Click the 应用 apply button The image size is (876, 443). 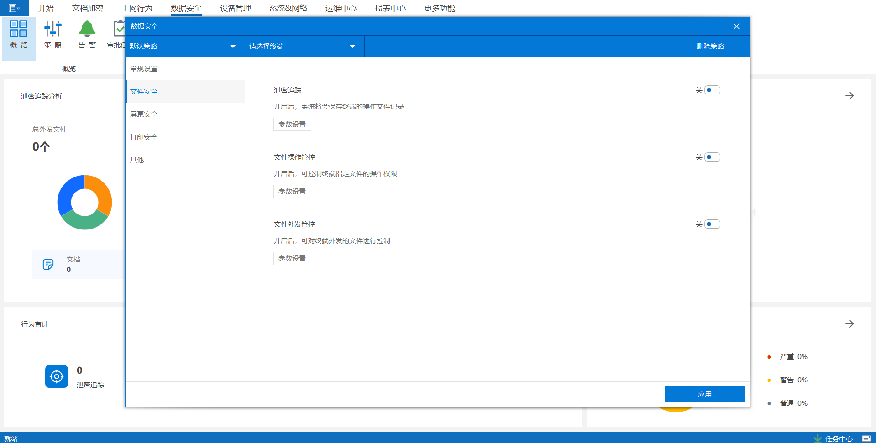pos(704,395)
